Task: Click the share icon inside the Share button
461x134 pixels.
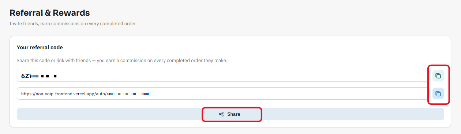Action: point(221,114)
